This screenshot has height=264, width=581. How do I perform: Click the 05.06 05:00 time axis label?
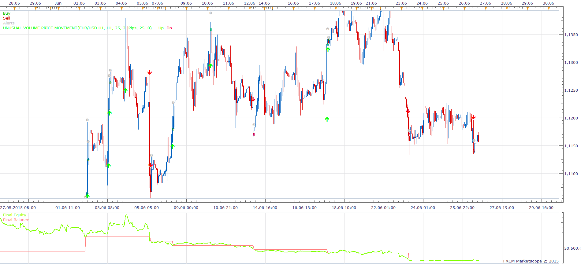[147, 208]
